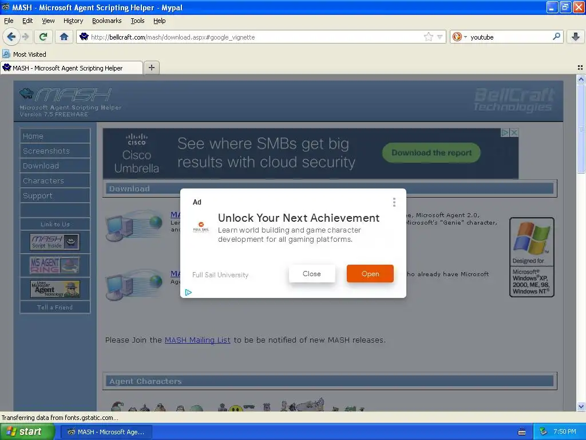Click the Full Sail logo in ad

(201, 227)
